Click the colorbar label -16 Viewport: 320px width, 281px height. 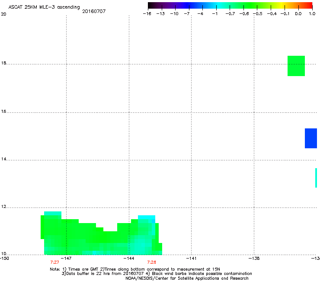click(x=147, y=14)
